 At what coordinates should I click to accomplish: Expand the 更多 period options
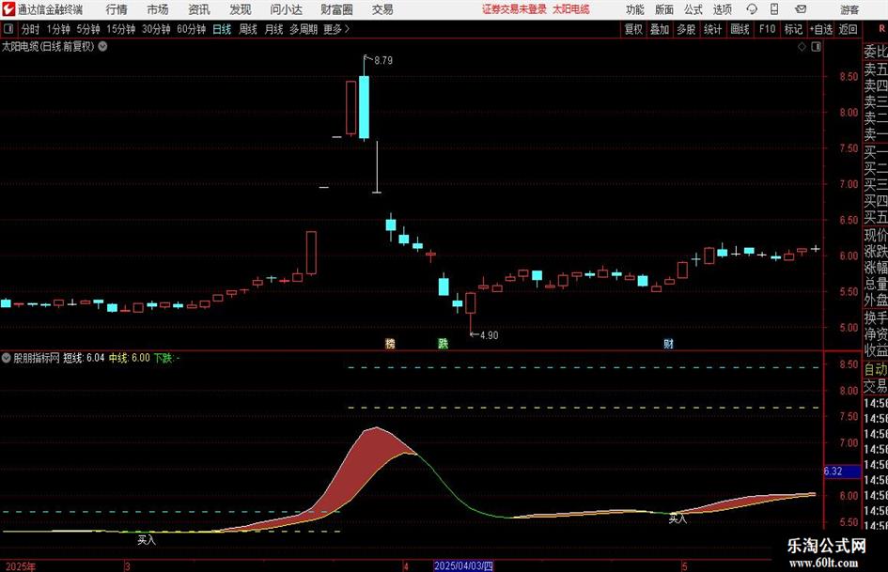pyautogui.click(x=336, y=29)
